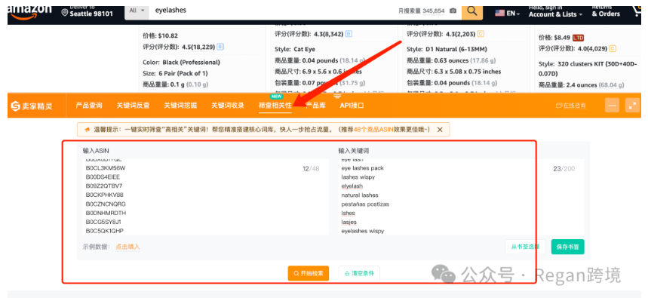This screenshot has height=298, width=648.
Task: Click ASIN B0CKPHKV88 in ASIN box
Action: (105, 195)
